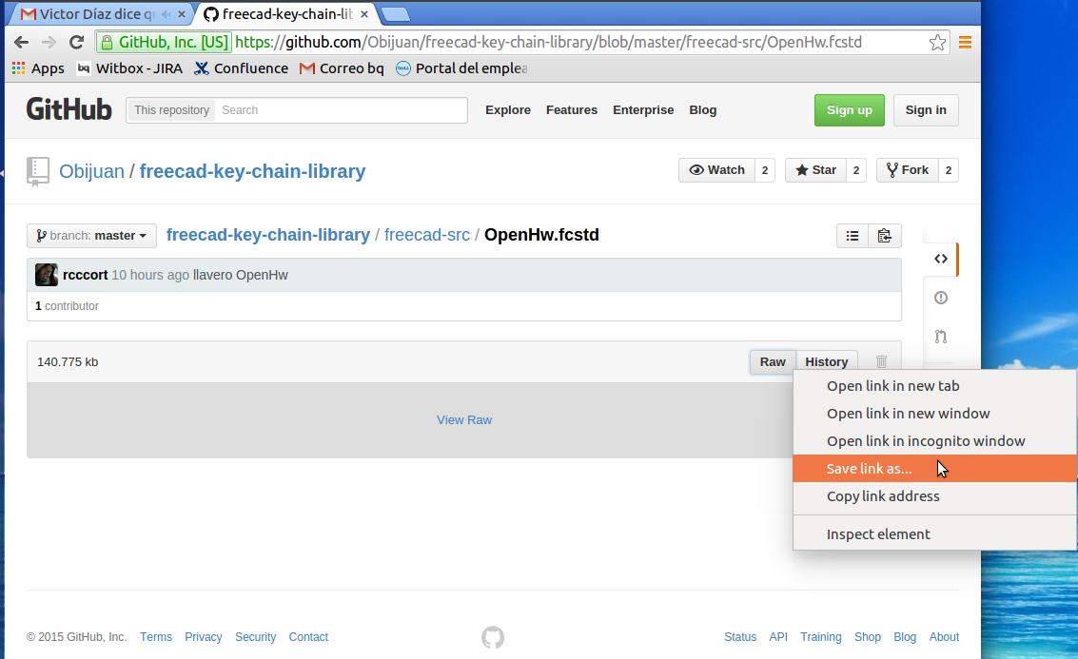Open Terms footer link
The height and width of the screenshot is (659, 1078).
(x=156, y=637)
